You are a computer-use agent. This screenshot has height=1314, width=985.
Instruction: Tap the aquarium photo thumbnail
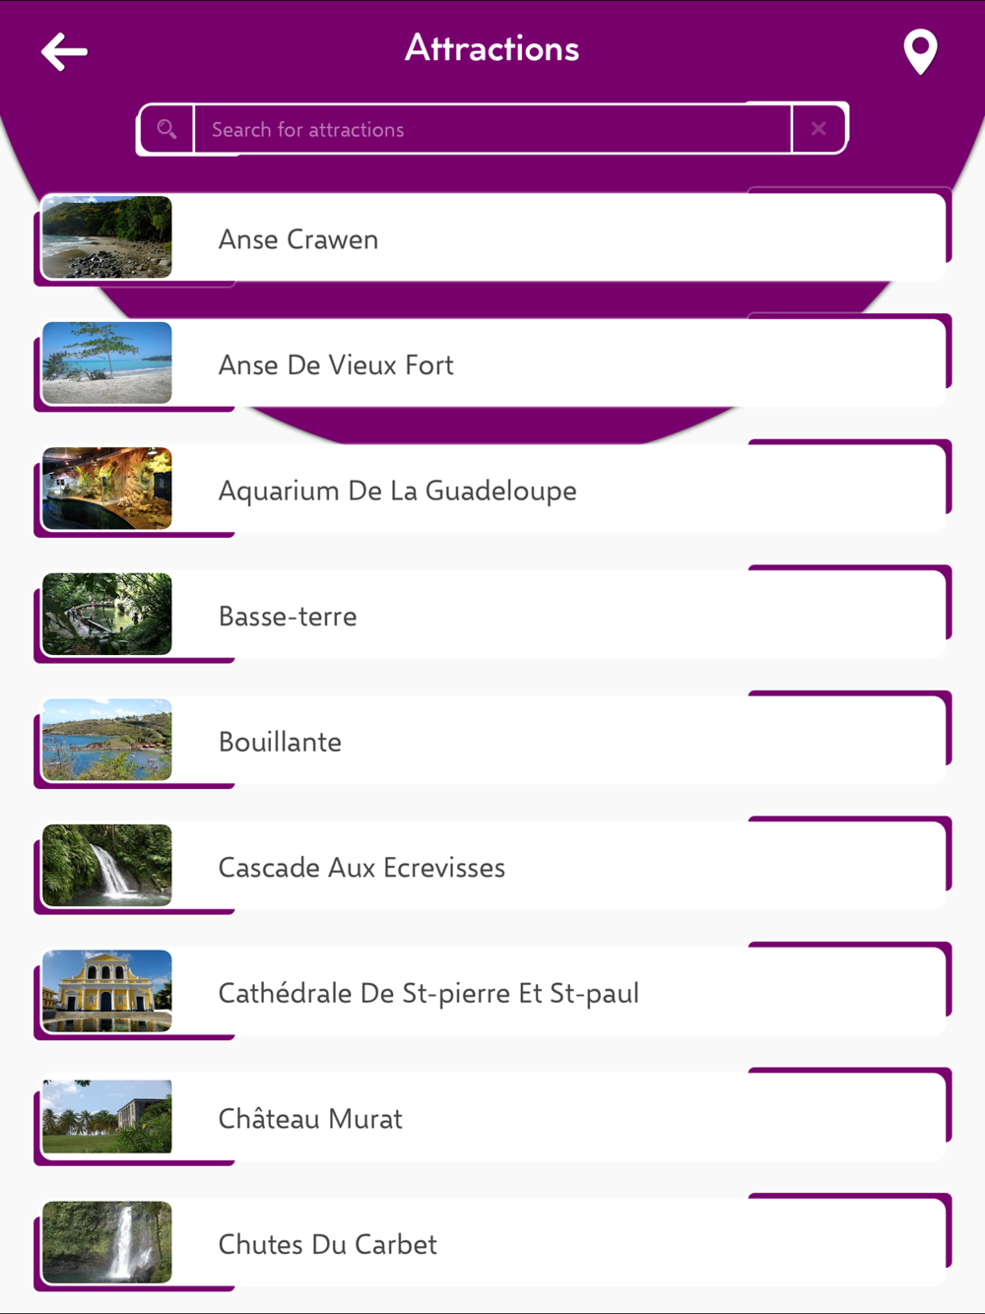click(107, 489)
